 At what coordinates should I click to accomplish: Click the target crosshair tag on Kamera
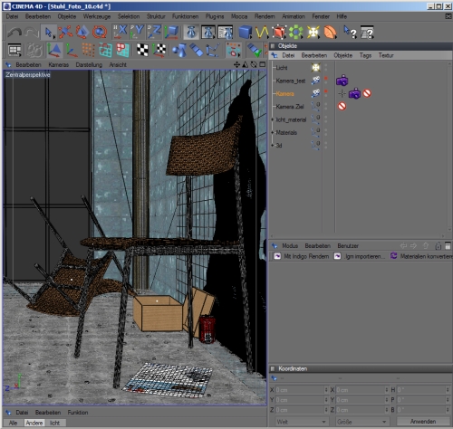pos(342,93)
